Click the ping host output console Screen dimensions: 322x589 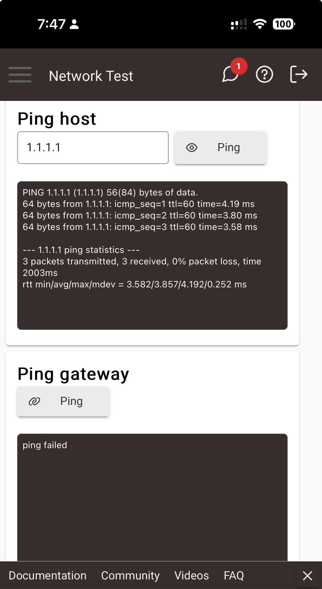pos(152,255)
